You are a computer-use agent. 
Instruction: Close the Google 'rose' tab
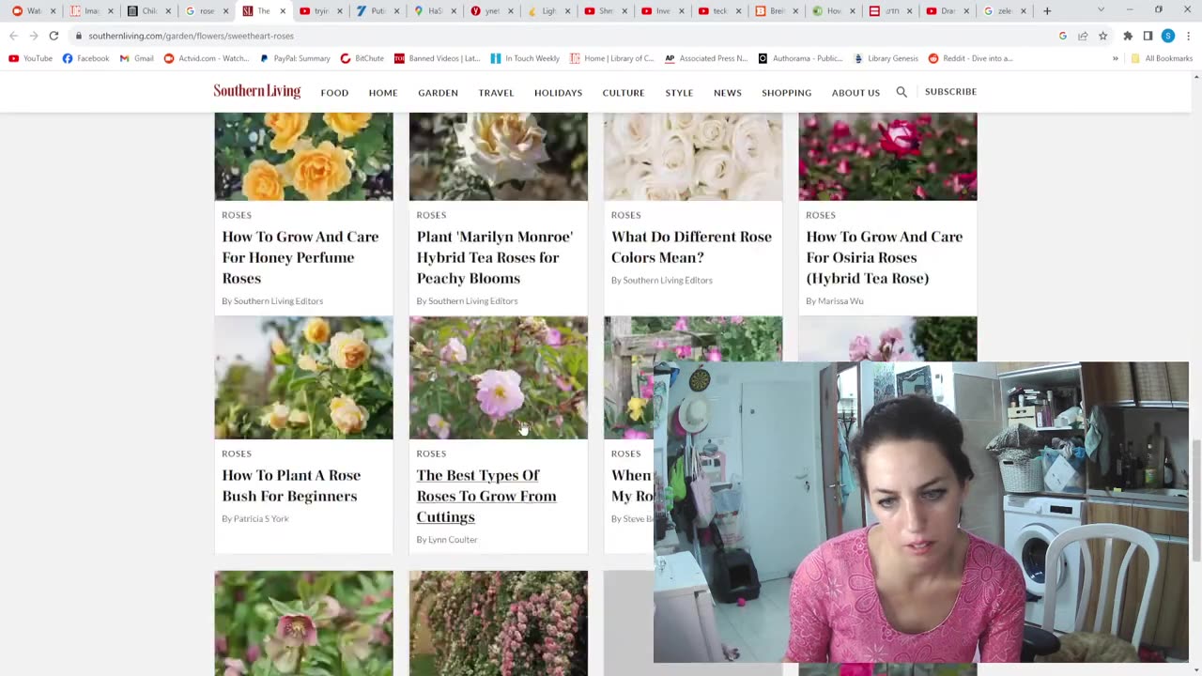pos(225,11)
